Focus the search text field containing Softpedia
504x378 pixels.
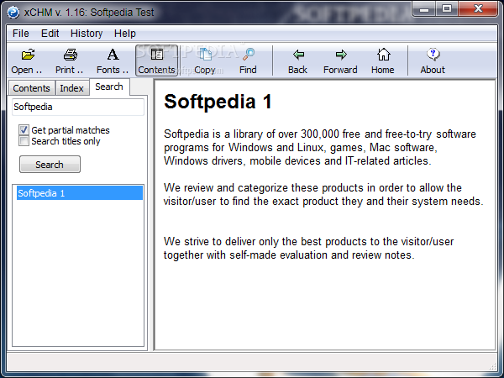click(x=78, y=107)
